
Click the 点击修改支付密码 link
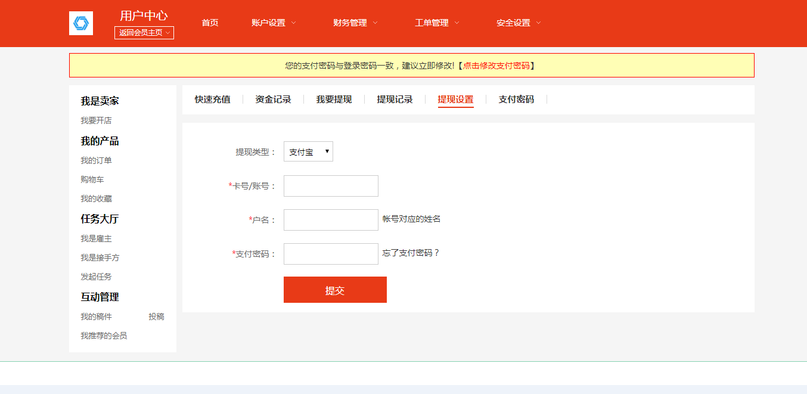496,66
